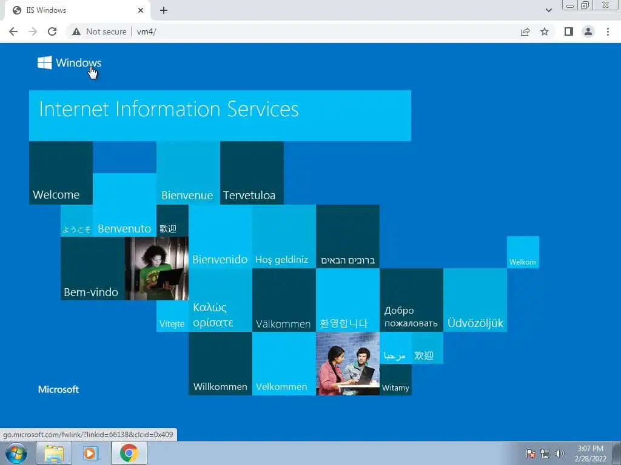Click the Bienvenido tile
This screenshot has height=465, width=621.
pyautogui.click(x=220, y=237)
